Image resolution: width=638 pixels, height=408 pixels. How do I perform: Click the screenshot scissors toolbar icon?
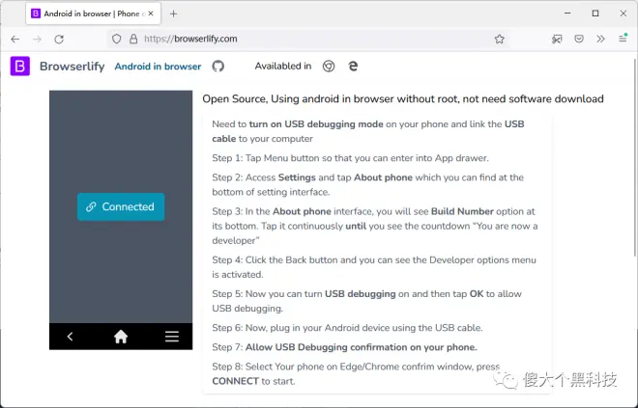[x=557, y=39]
